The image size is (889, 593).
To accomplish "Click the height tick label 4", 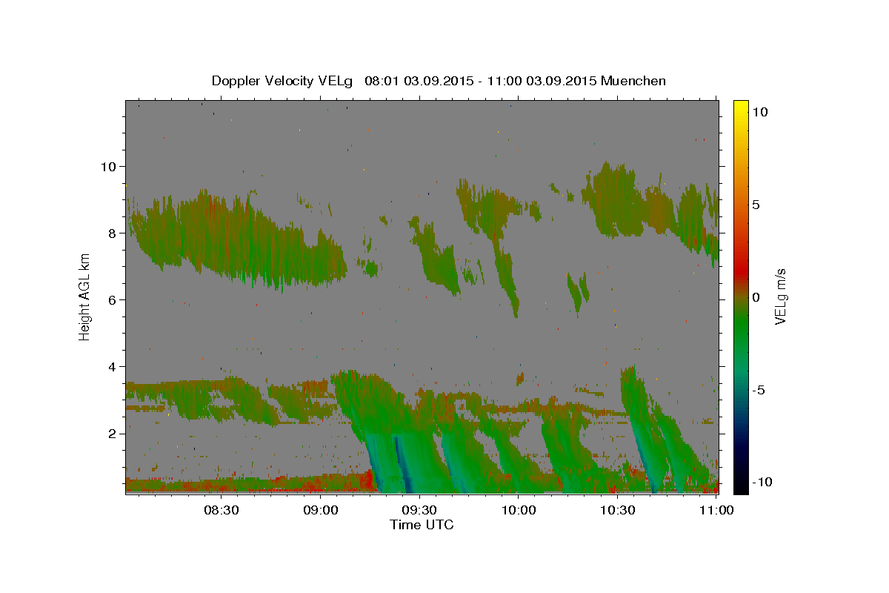I will click(x=112, y=366).
